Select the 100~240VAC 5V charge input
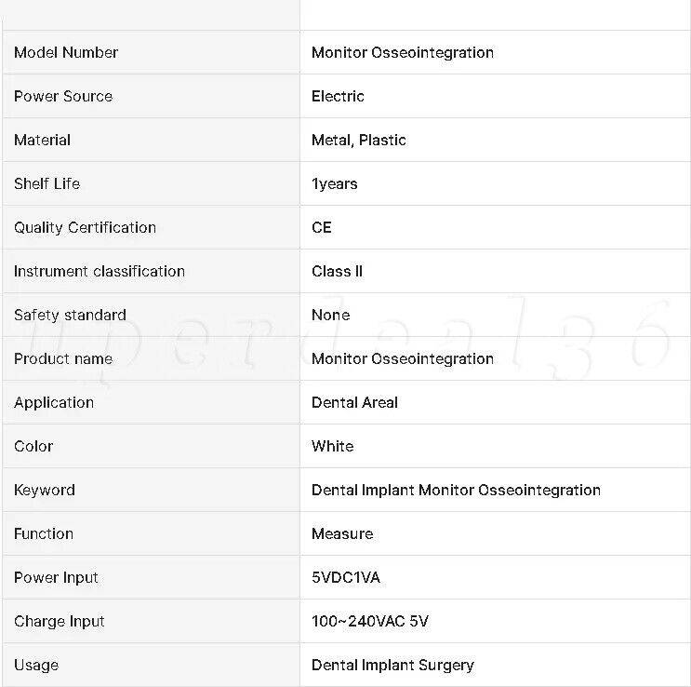Viewport: 691px width, 687px height. (x=370, y=621)
